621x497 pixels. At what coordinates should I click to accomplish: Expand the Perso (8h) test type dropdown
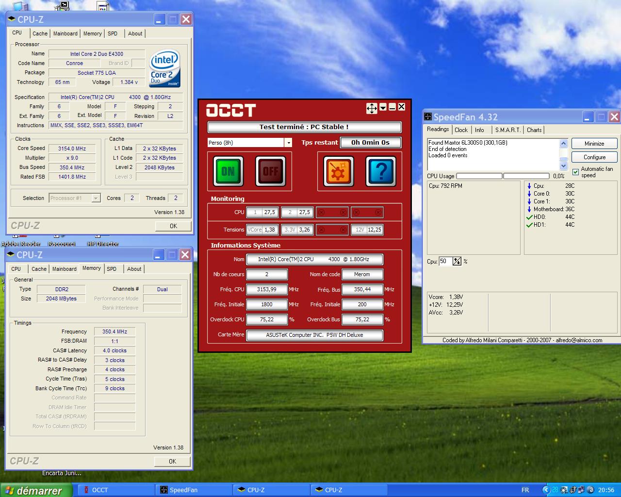coord(289,143)
